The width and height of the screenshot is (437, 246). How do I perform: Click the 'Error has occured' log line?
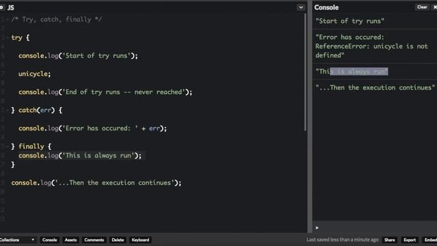coord(93,128)
